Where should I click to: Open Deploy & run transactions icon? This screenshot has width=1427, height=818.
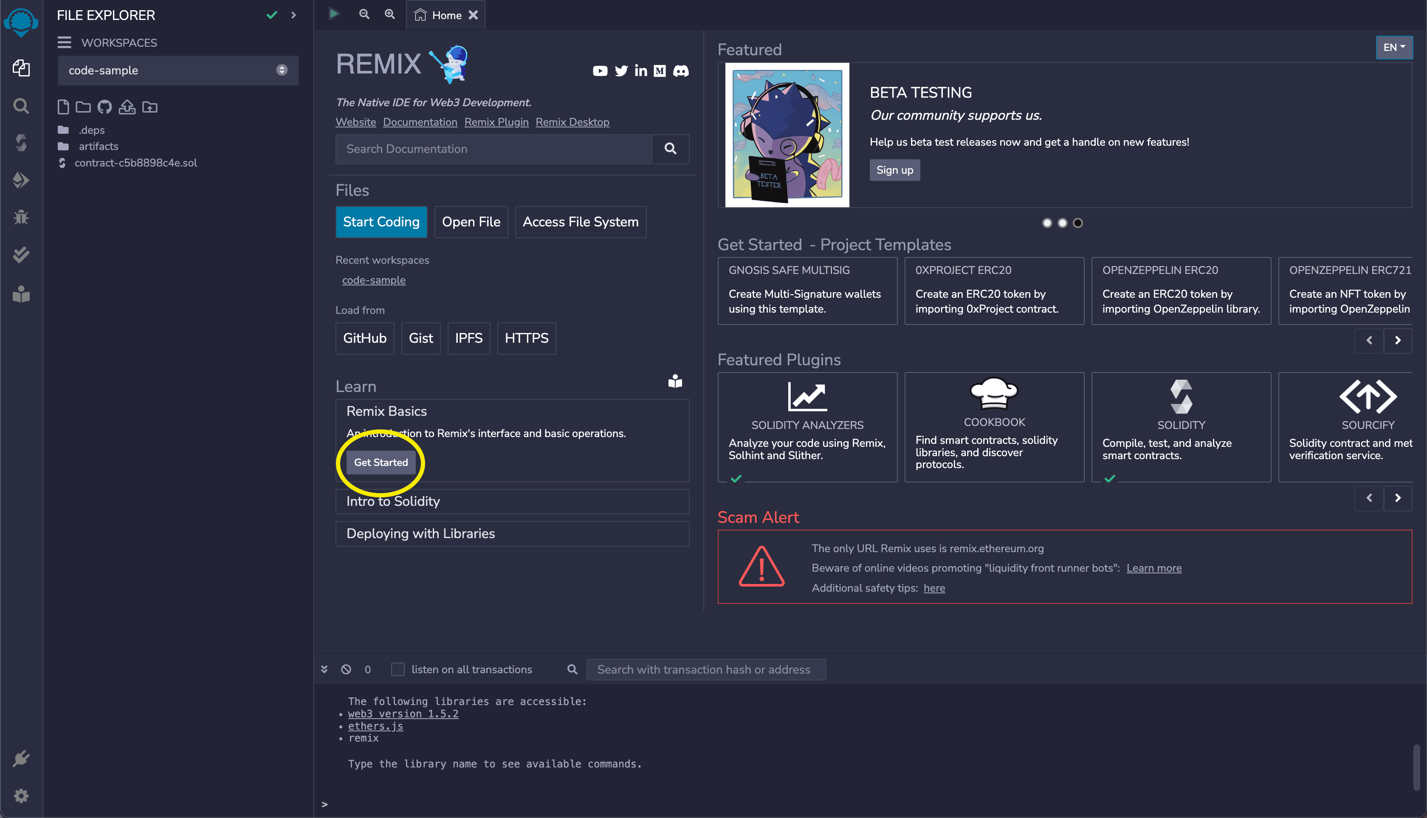[21, 180]
